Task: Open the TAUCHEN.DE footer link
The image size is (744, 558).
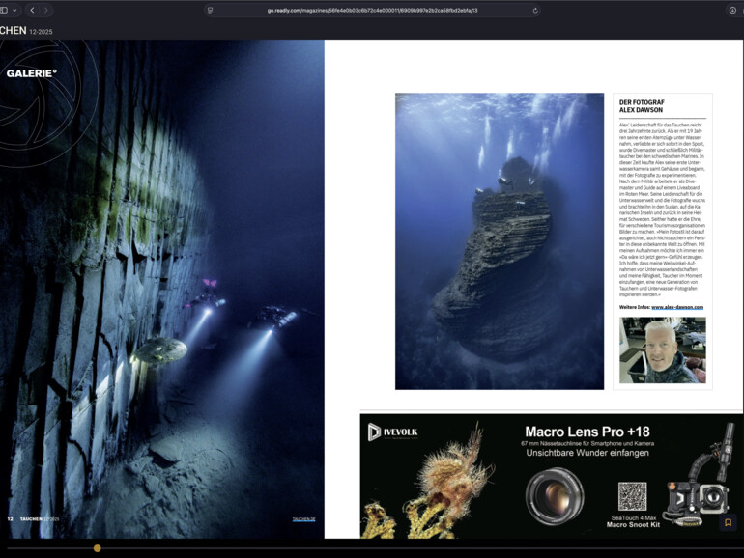Action: point(303,519)
